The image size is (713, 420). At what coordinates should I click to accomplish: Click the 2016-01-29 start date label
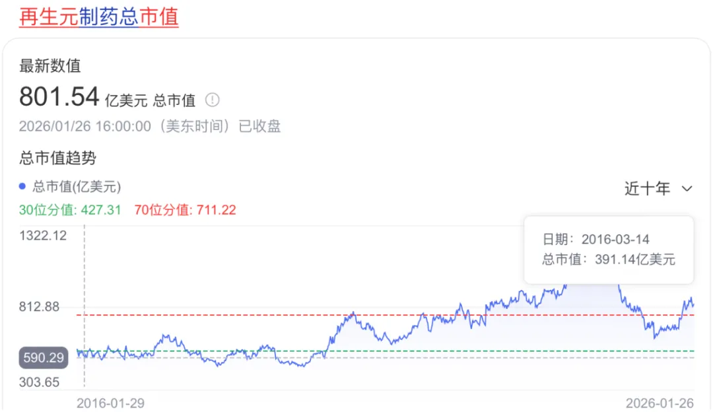click(x=110, y=403)
